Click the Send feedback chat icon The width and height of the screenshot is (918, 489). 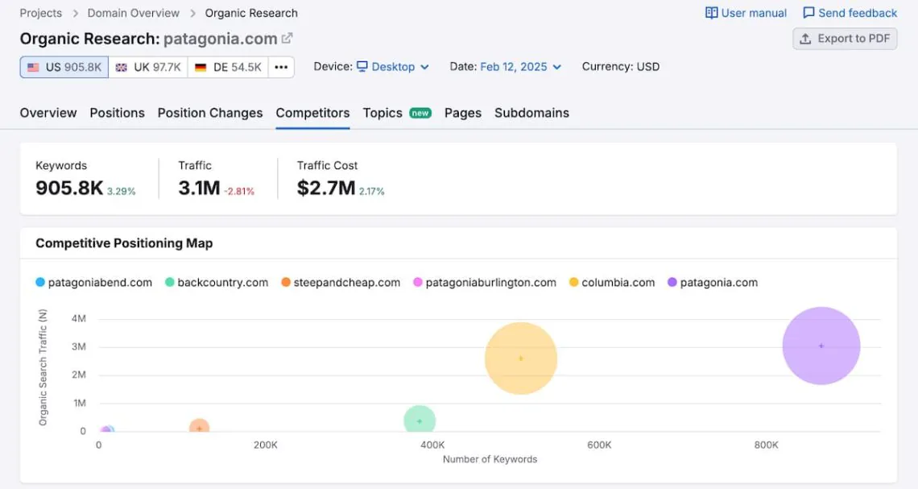tap(808, 13)
